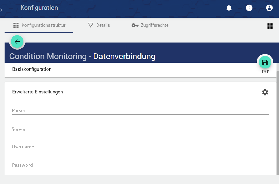Click into the Parser field

pos(140,110)
